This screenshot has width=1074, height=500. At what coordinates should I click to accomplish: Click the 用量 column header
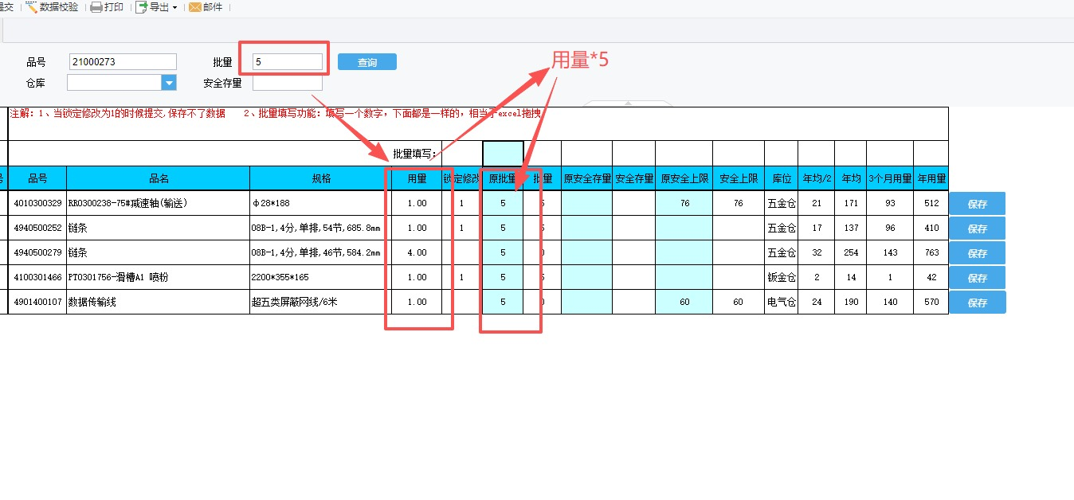(417, 179)
